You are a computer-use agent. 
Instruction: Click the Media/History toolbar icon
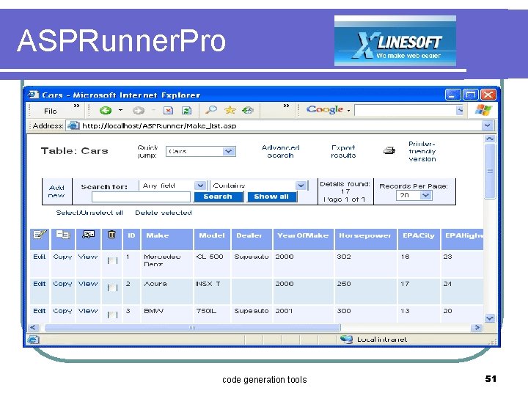pos(248,110)
